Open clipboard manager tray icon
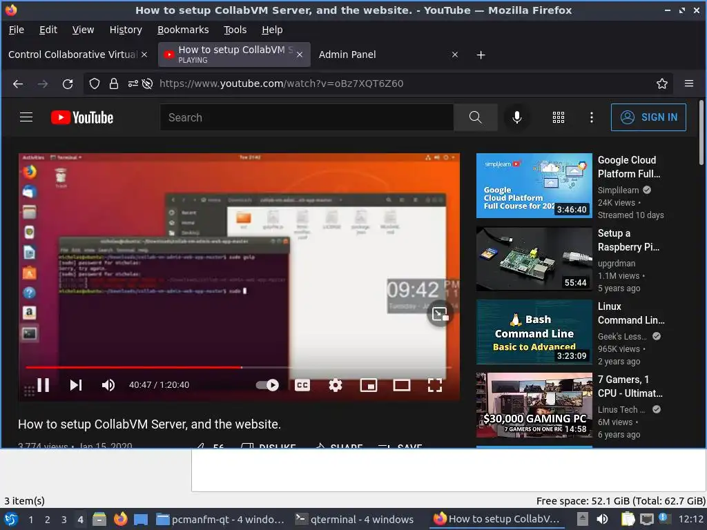The width and height of the screenshot is (707, 530). tap(627, 519)
